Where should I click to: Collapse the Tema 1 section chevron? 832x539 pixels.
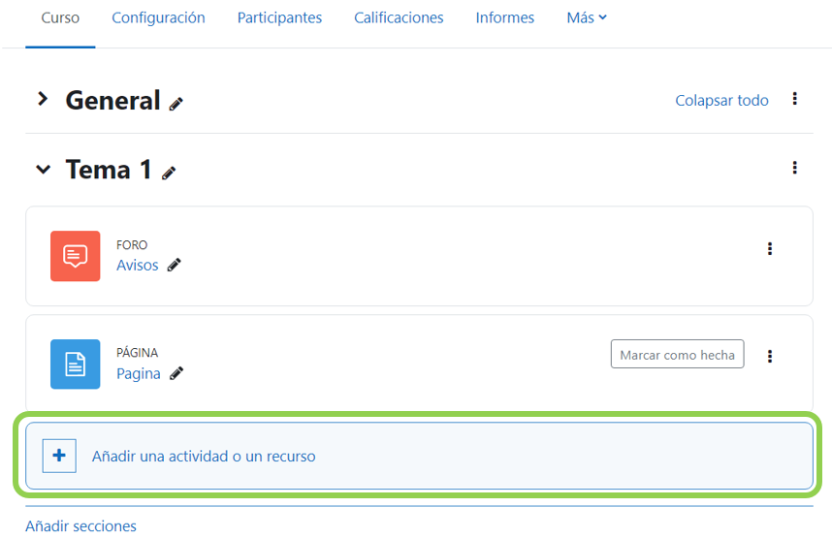(42, 170)
